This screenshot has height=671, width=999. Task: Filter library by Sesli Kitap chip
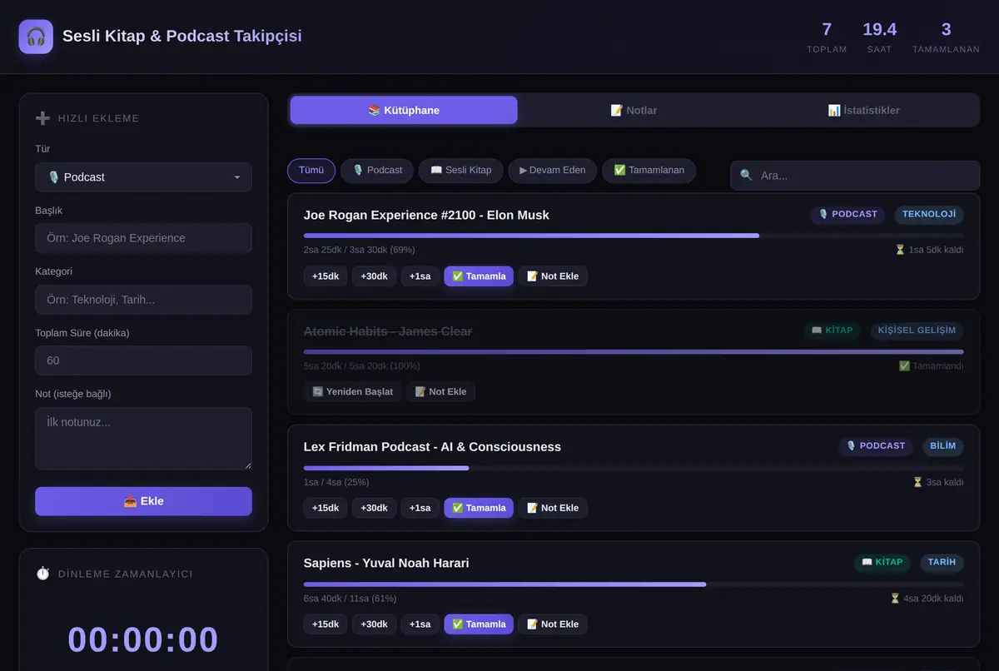[x=461, y=171]
